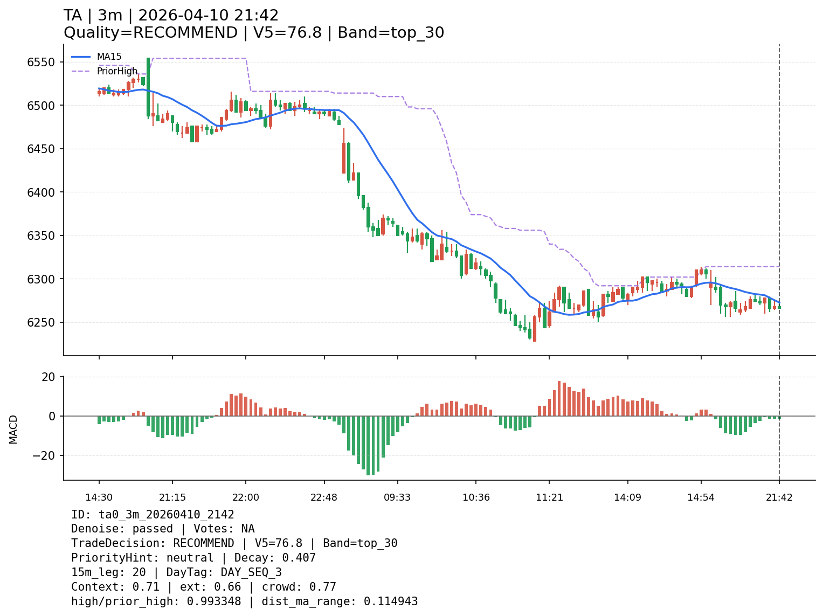Viewport: 823px width, 616px height.
Task: Click the PriorHigh legend label
Action: (x=117, y=71)
